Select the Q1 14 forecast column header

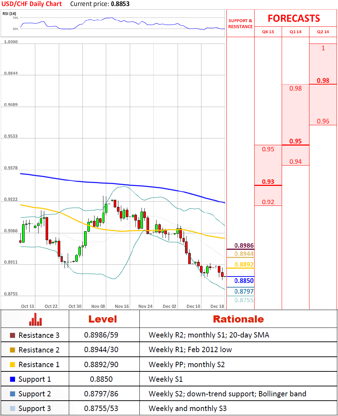(296, 32)
